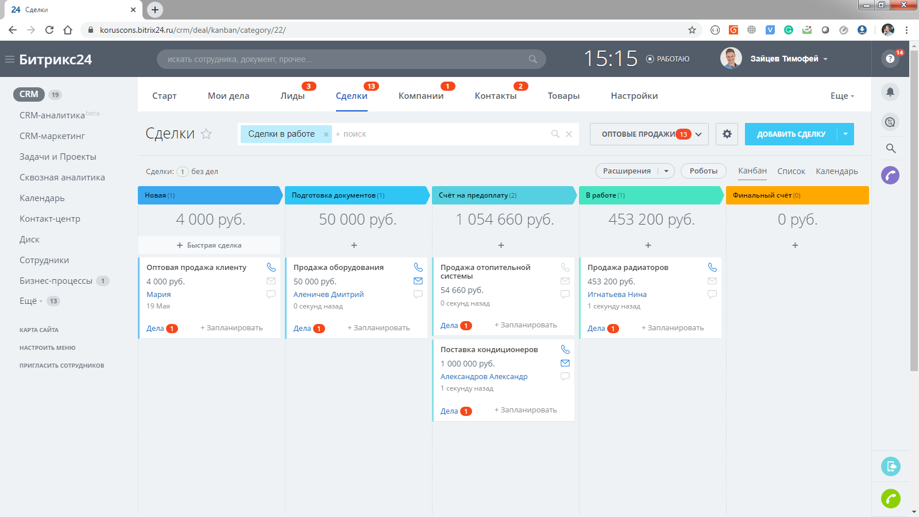Switch to Список view
Image resolution: width=919 pixels, height=517 pixels.
[x=791, y=171]
